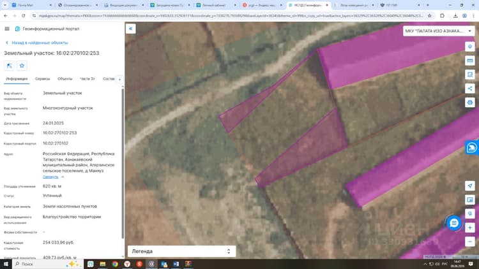Toggle the overview mini-map panel
This screenshot has height=269, width=479.
tap(470, 200)
